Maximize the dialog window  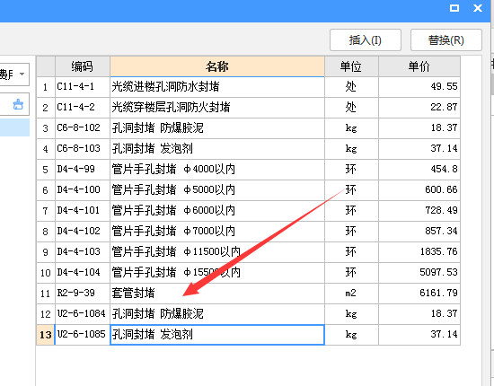pos(454,8)
